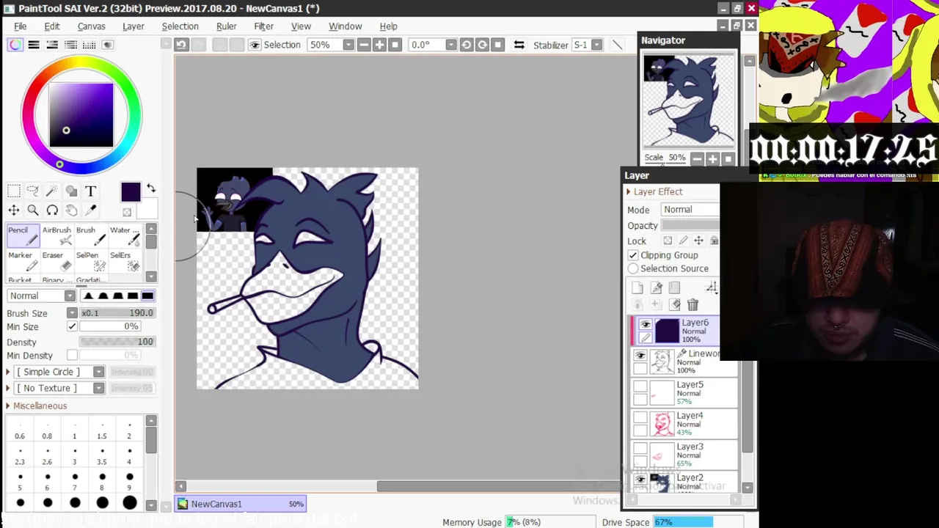Swap foreground and background colors
Viewport: 939px width, 528px height.
tap(151, 188)
